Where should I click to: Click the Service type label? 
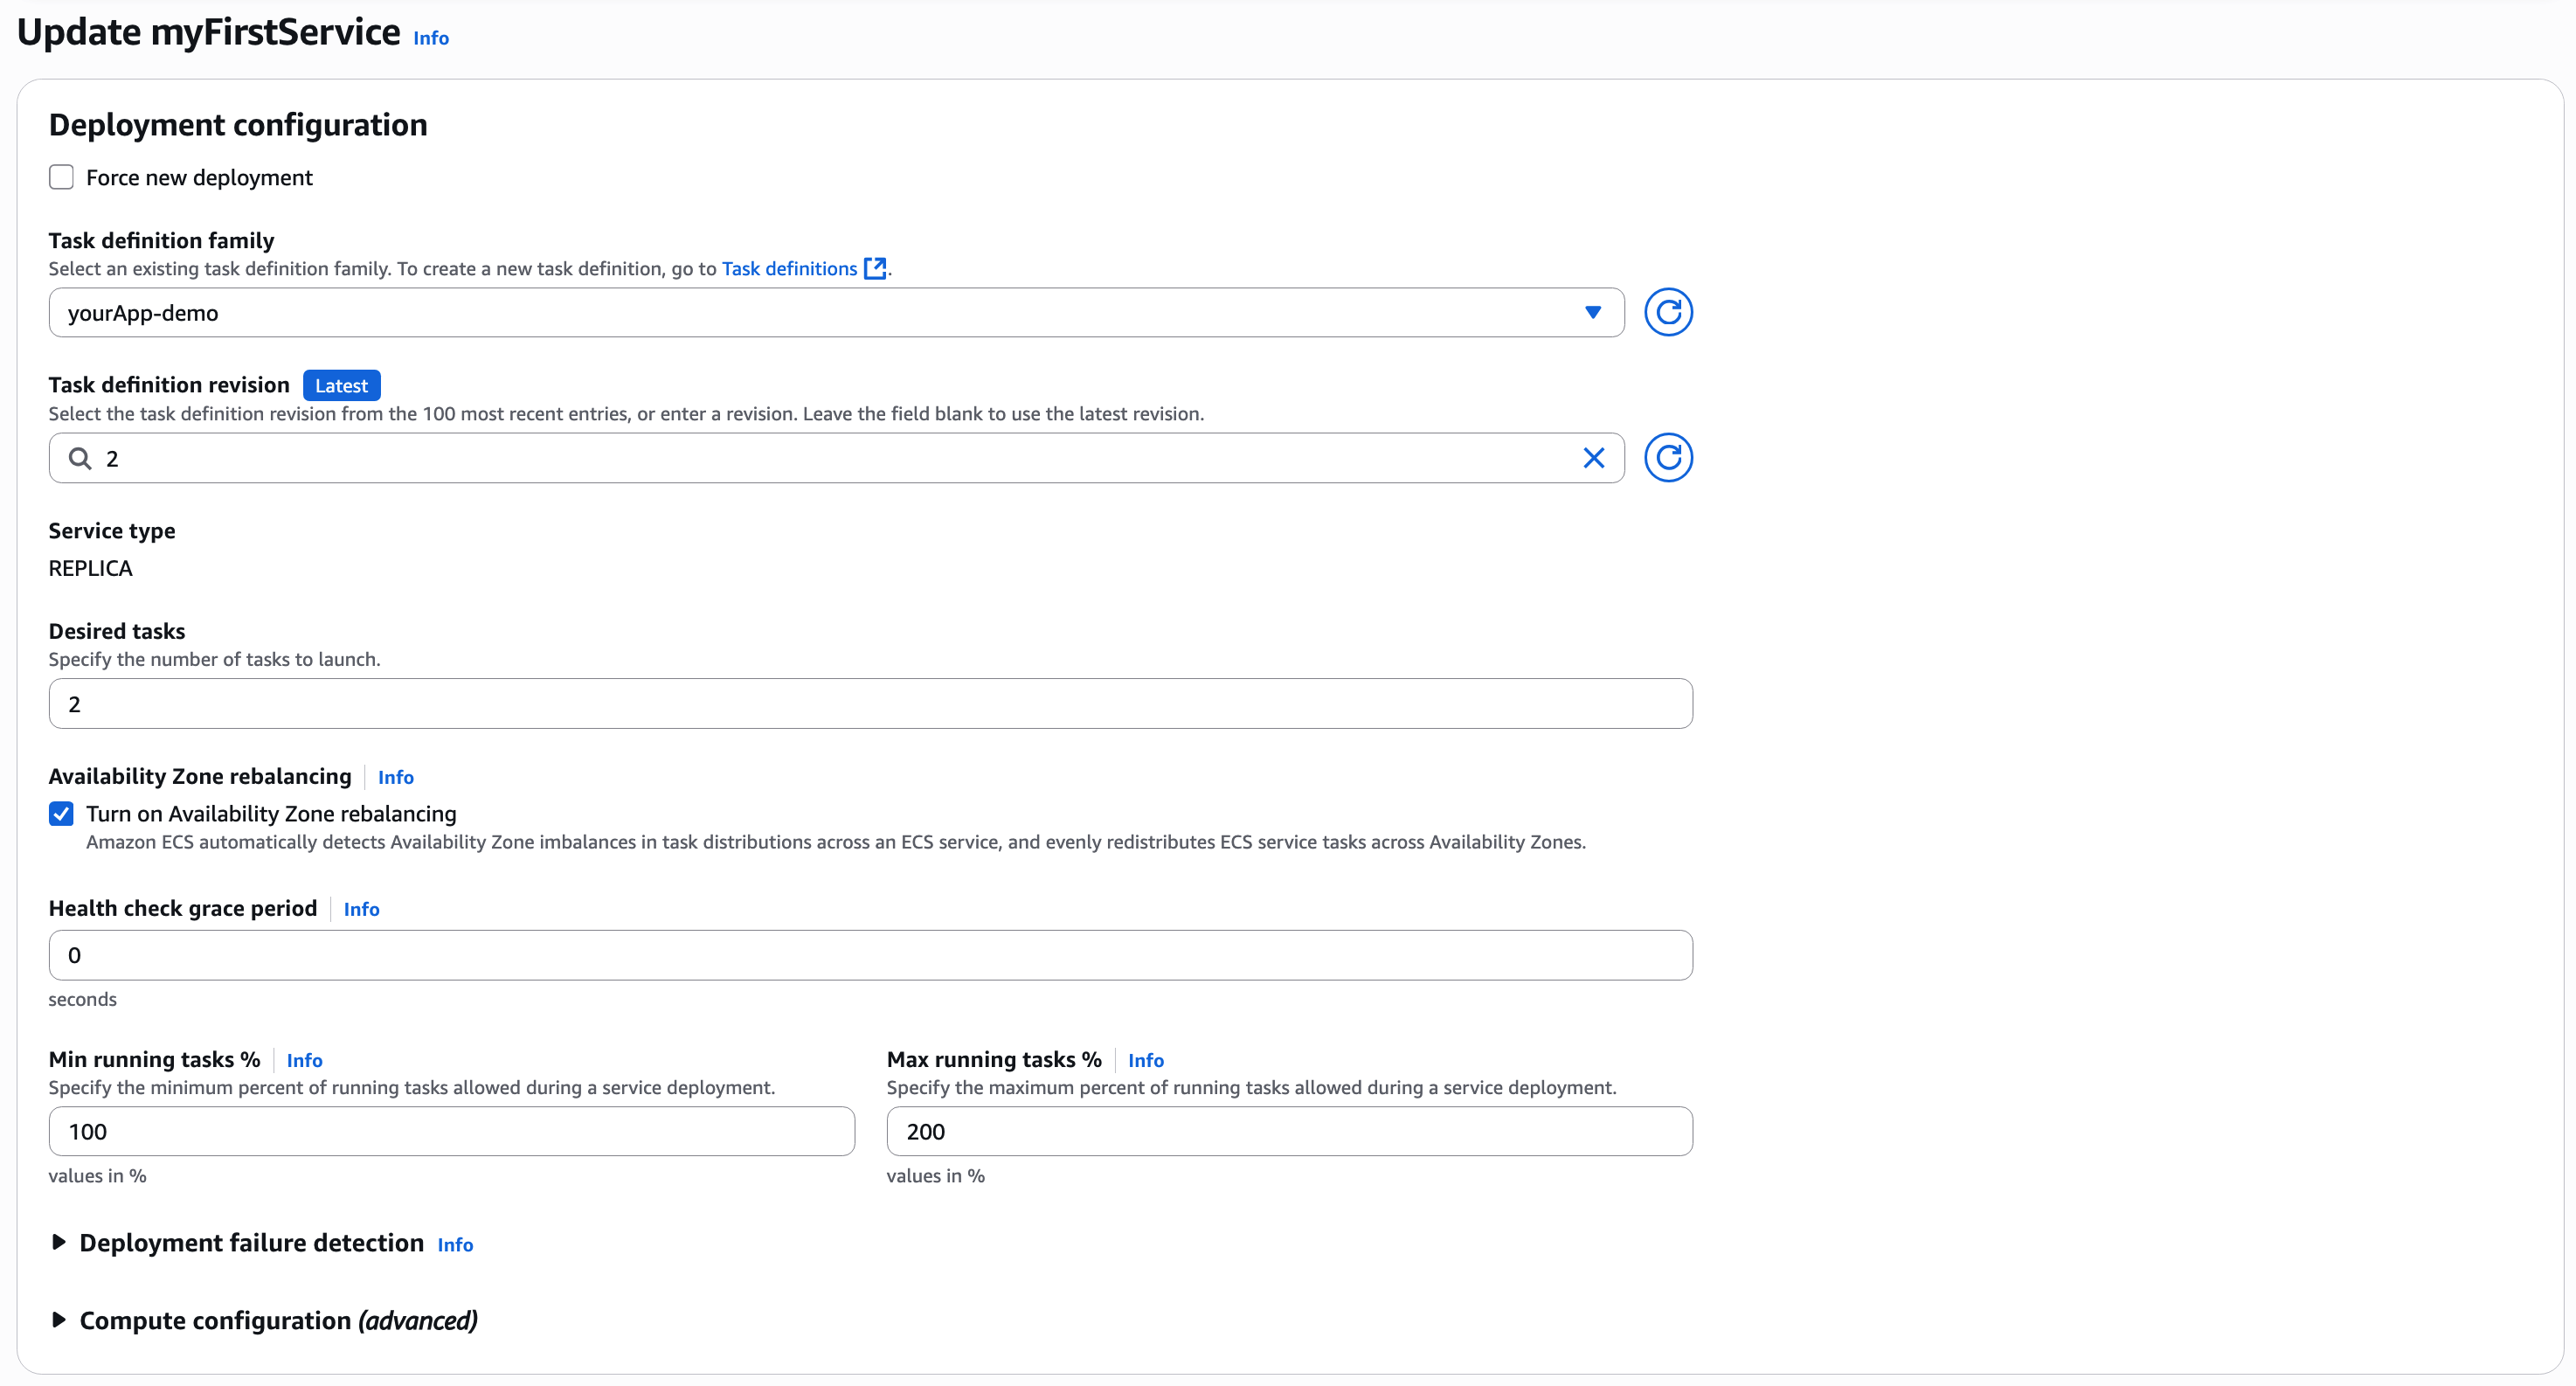[x=112, y=530]
